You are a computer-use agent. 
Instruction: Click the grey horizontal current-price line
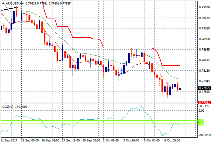point(99,88)
